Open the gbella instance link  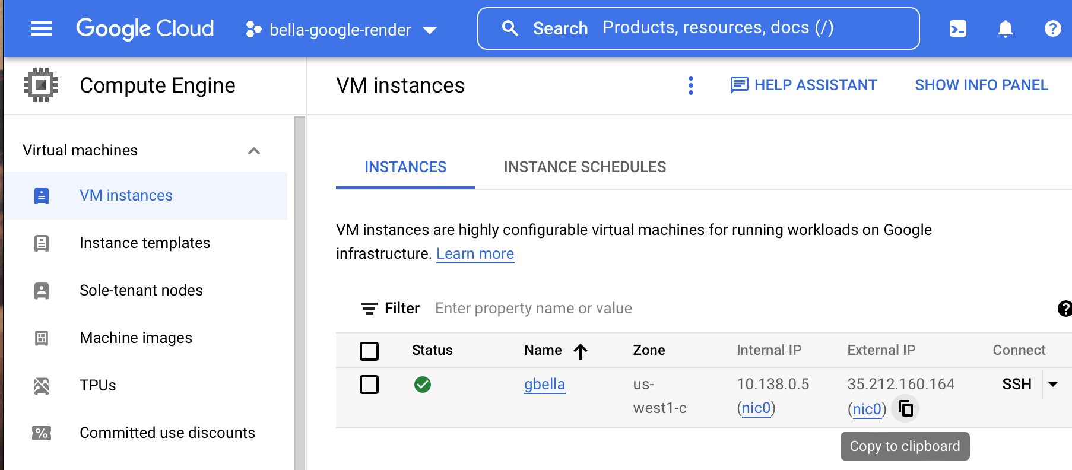coord(544,385)
